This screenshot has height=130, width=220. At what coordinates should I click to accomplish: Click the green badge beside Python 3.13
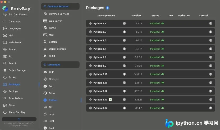[x=110, y=99]
